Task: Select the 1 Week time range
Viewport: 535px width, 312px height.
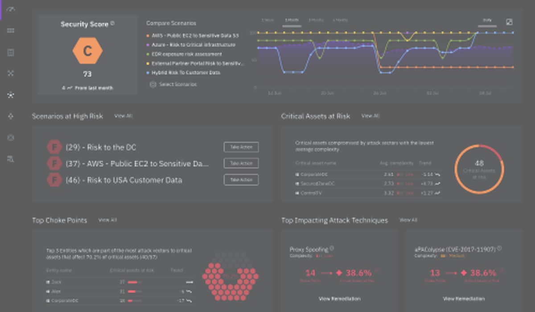Action: pyautogui.click(x=267, y=20)
